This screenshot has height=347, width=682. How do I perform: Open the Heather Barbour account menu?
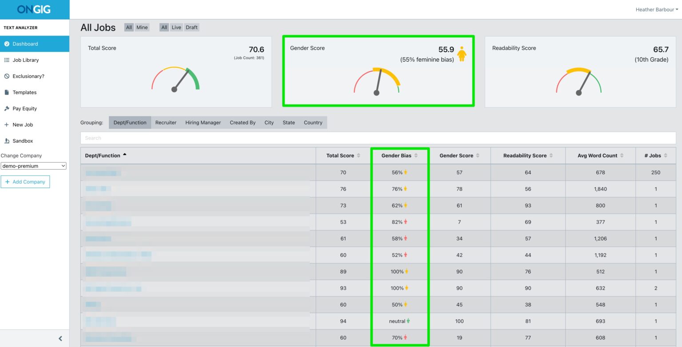656,9
